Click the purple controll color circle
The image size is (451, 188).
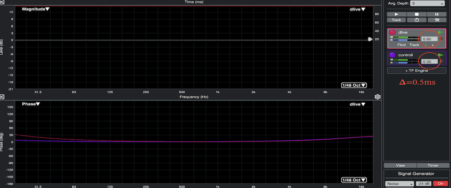392,55
